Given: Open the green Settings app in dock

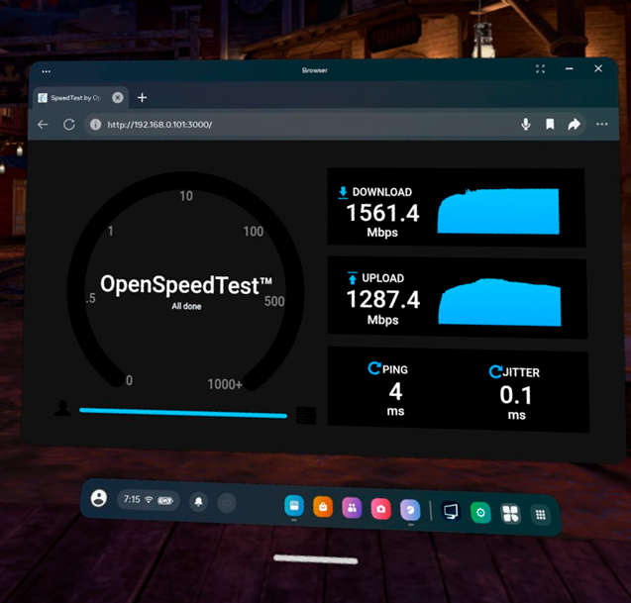Looking at the screenshot, I should point(480,513).
